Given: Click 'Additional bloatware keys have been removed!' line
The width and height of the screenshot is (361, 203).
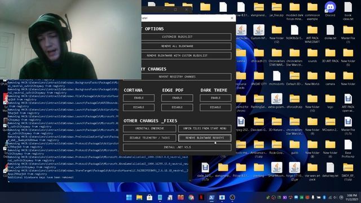Looking at the screenshot, I should point(41,178).
